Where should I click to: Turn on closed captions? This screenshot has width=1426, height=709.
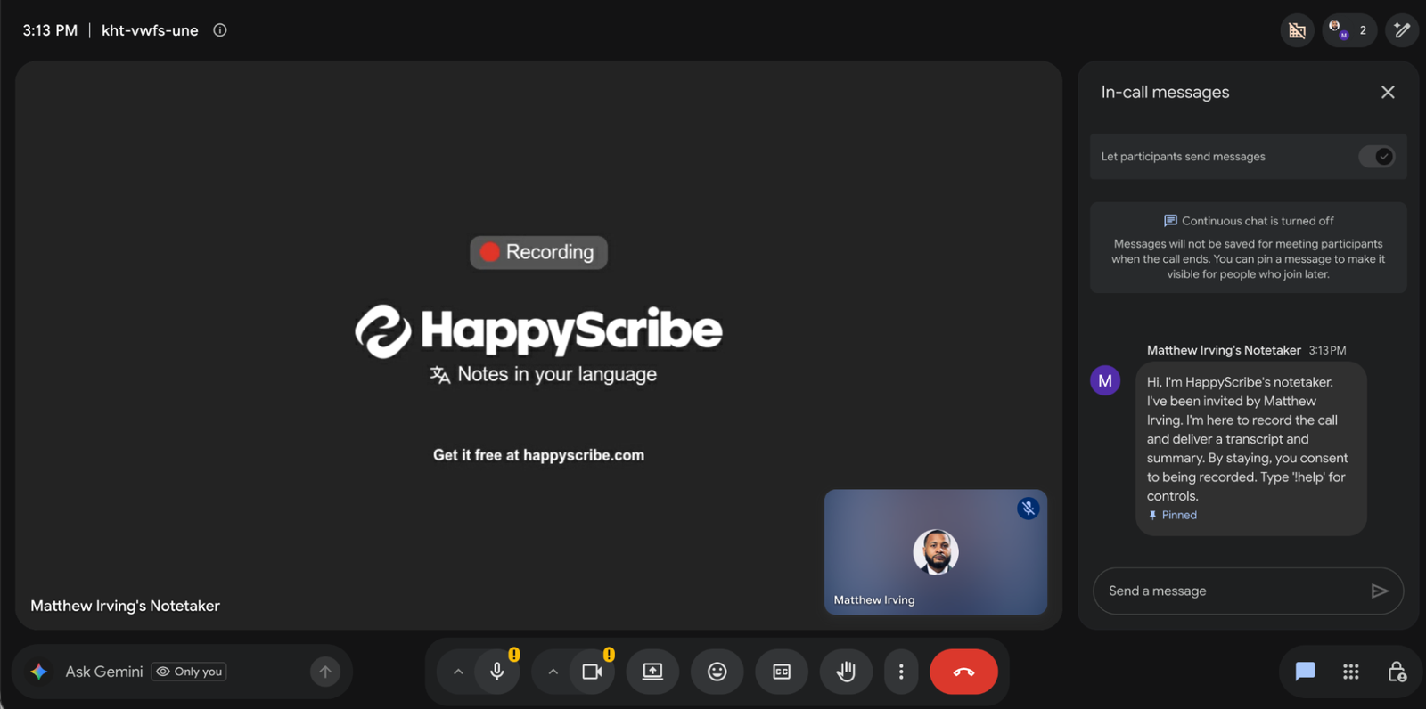pyautogui.click(x=782, y=672)
